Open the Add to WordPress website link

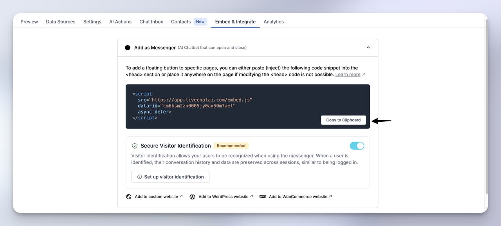click(x=225, y=196)
